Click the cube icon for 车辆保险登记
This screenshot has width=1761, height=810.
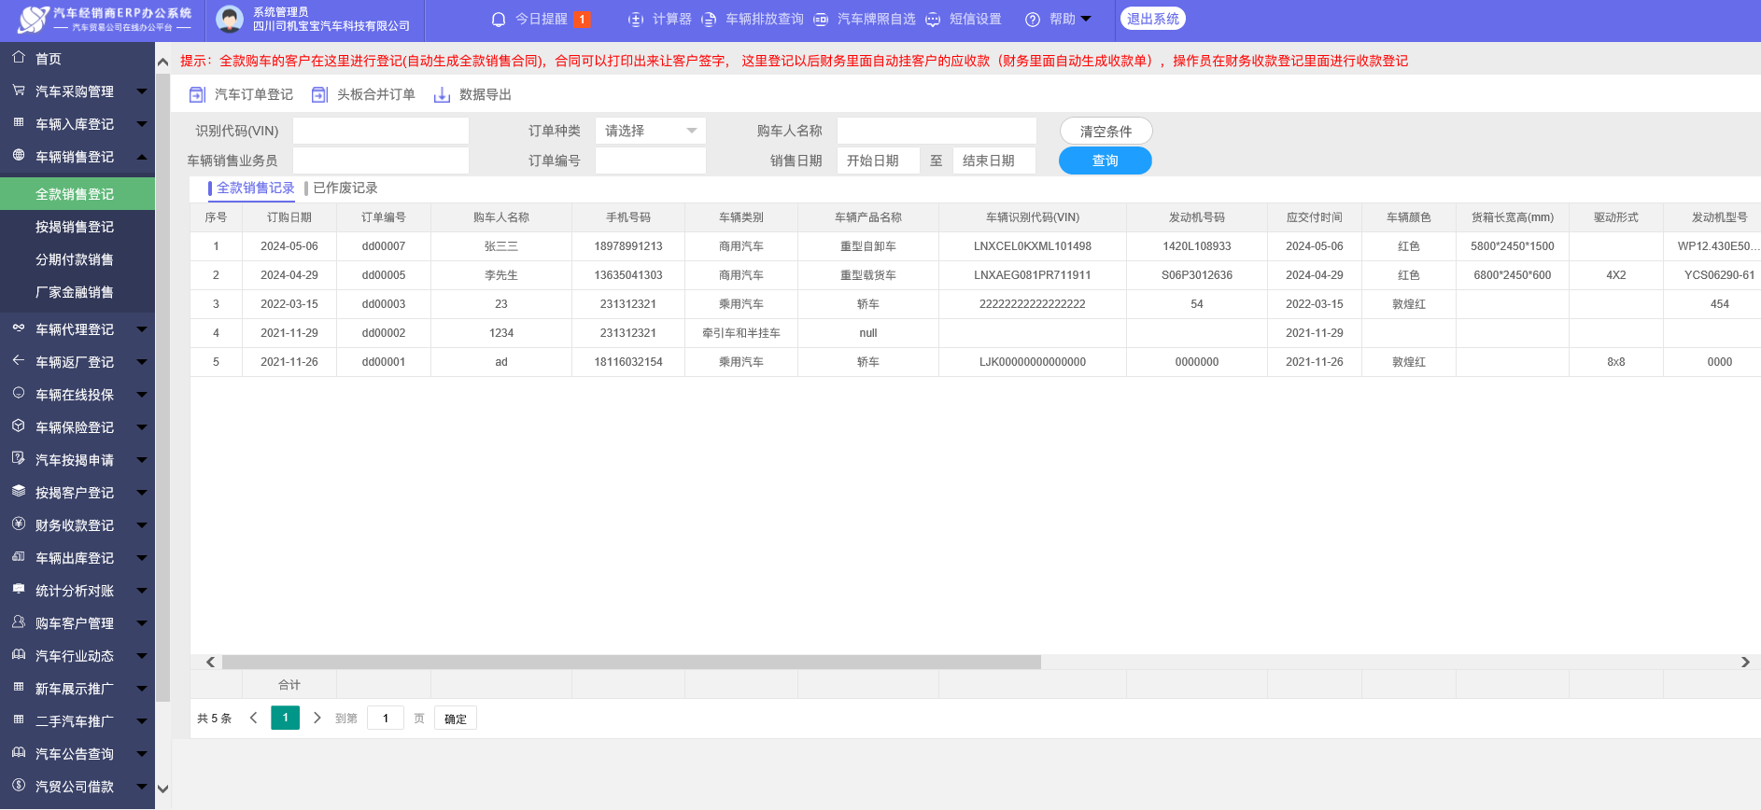pos(19,426)
